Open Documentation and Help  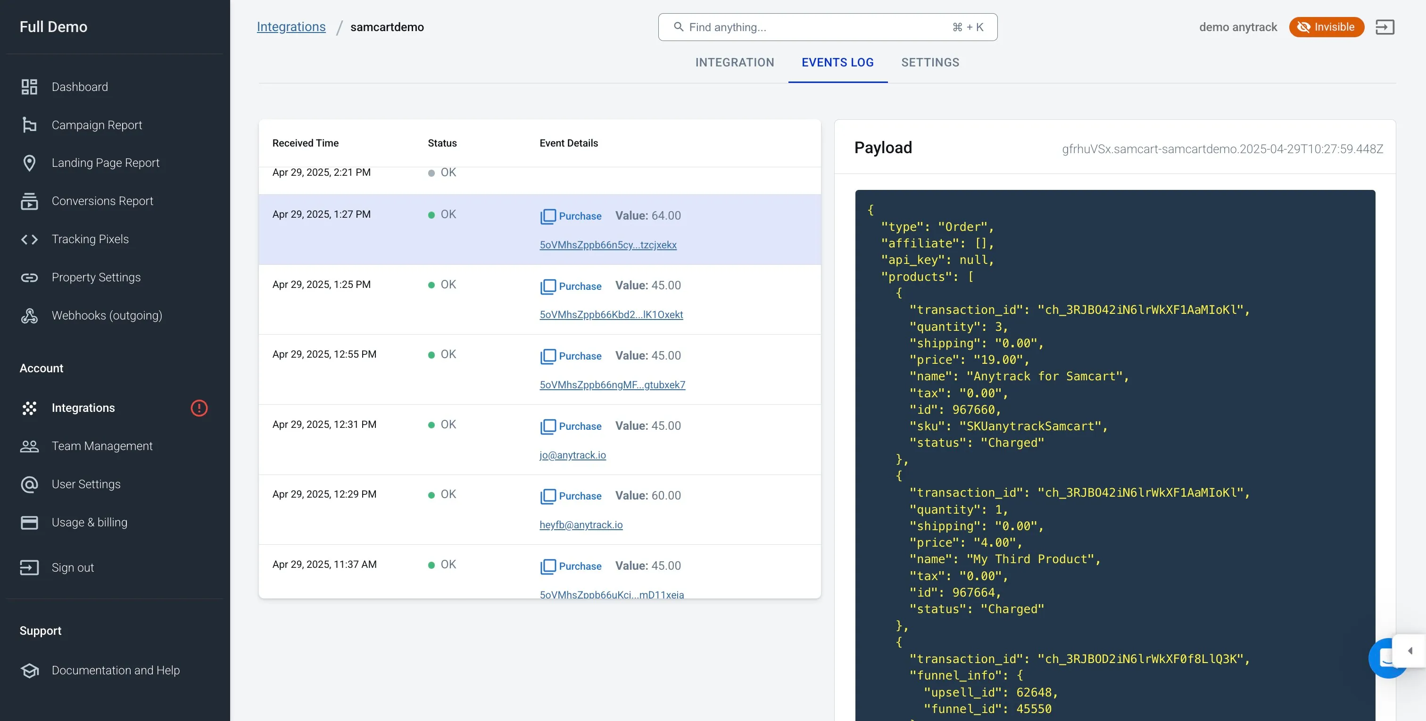coord(115,671)
